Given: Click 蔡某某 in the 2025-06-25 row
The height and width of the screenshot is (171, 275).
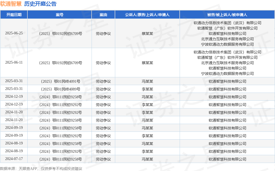Looking at the screenshot, I should (147, 34).
